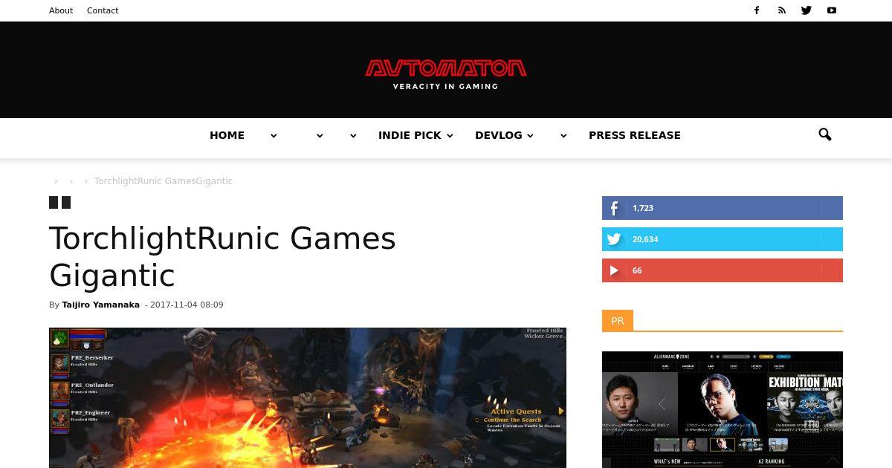The width and height of the screenshot is (892, 468).
Task: Click the AUTOMATON site logo
Action: [x=446, y=74]
